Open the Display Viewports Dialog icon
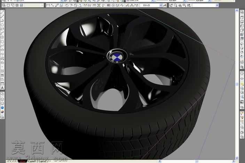This screenshot has height=163, width=245. click(4, 5)
